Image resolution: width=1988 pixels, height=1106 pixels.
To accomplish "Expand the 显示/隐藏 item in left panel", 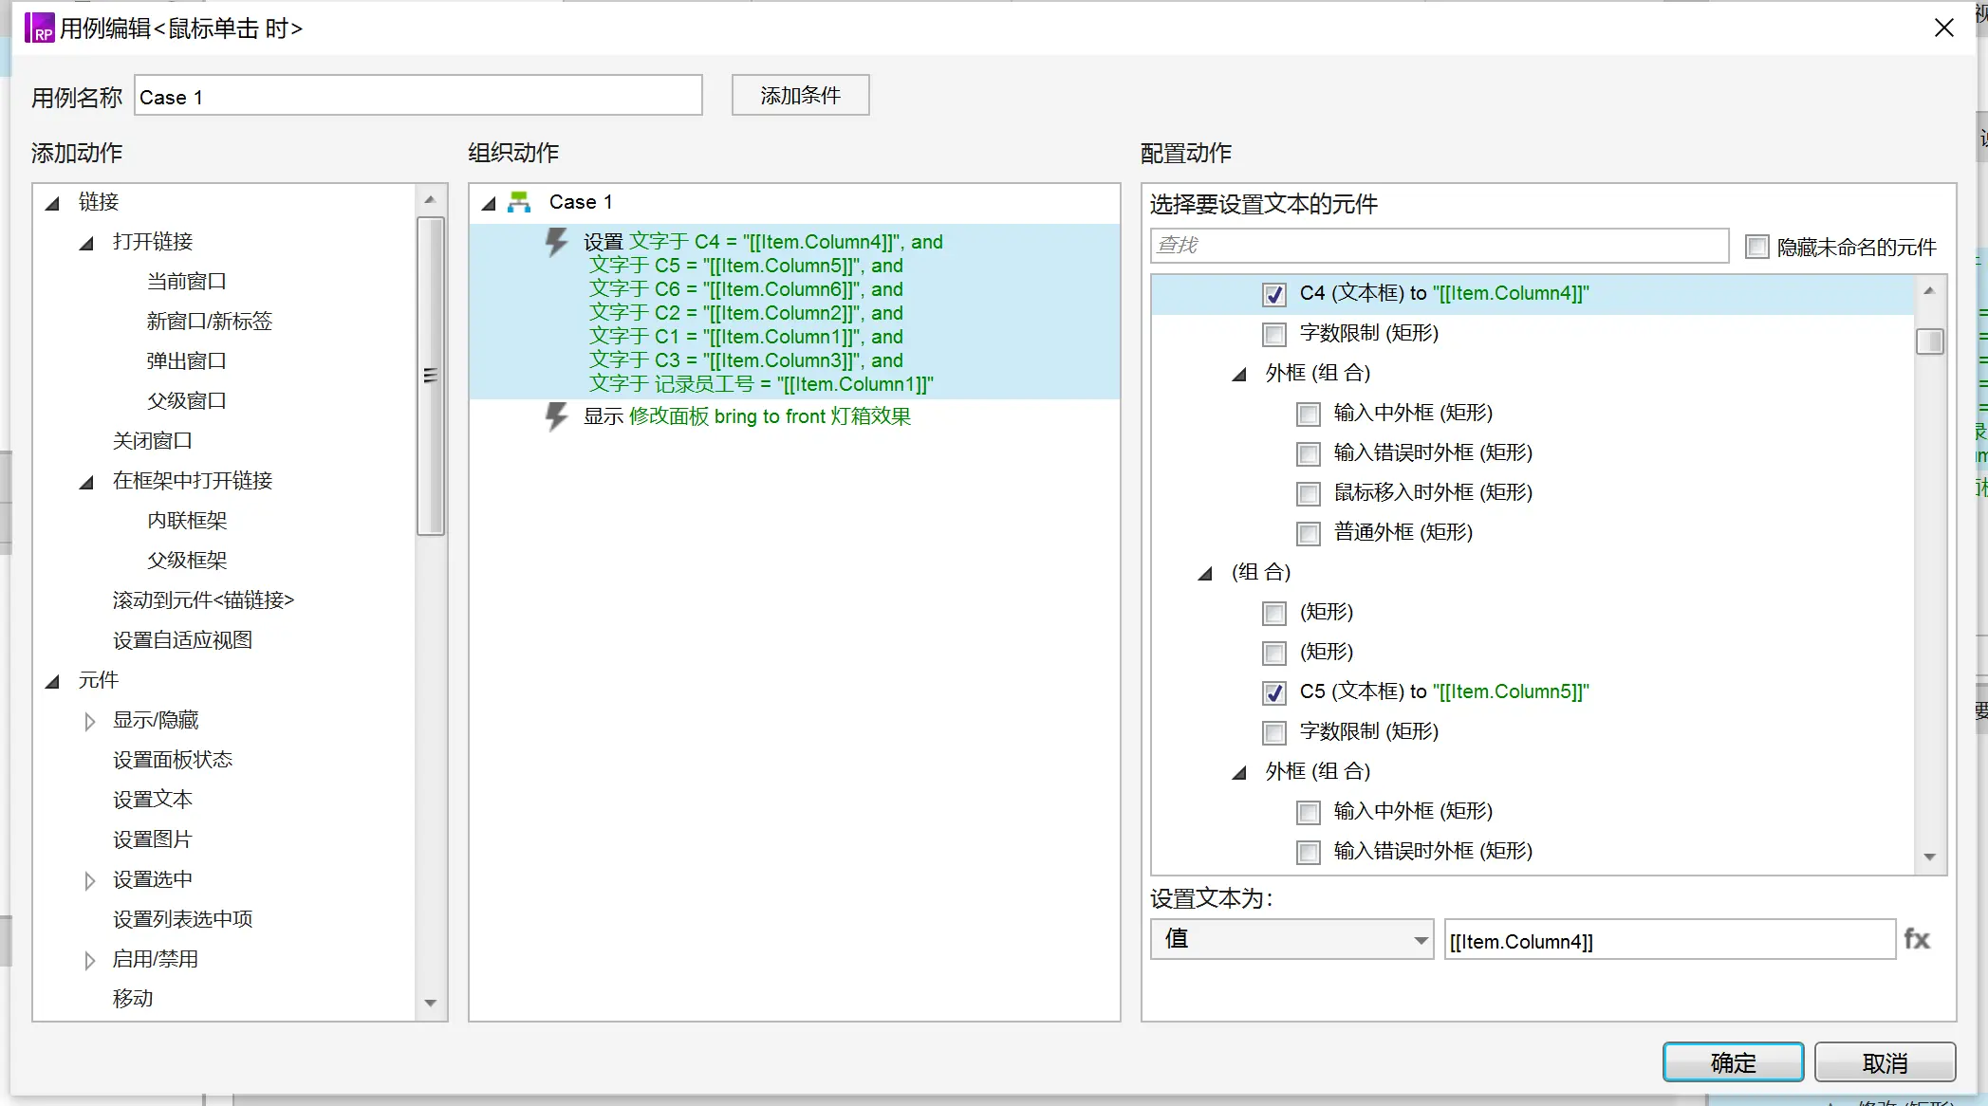I will (88, 719).
